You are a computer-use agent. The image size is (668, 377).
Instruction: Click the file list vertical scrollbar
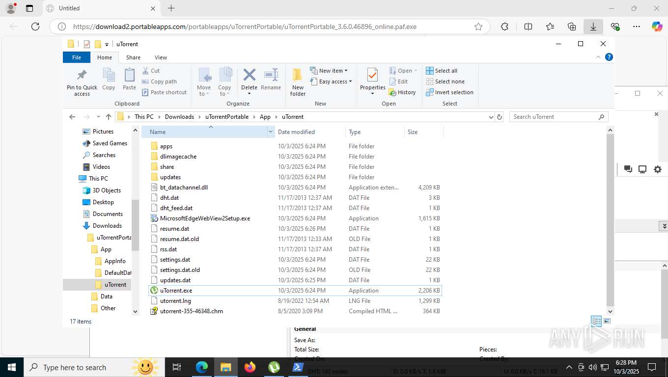pyautogui.click(x=611, y=219)
